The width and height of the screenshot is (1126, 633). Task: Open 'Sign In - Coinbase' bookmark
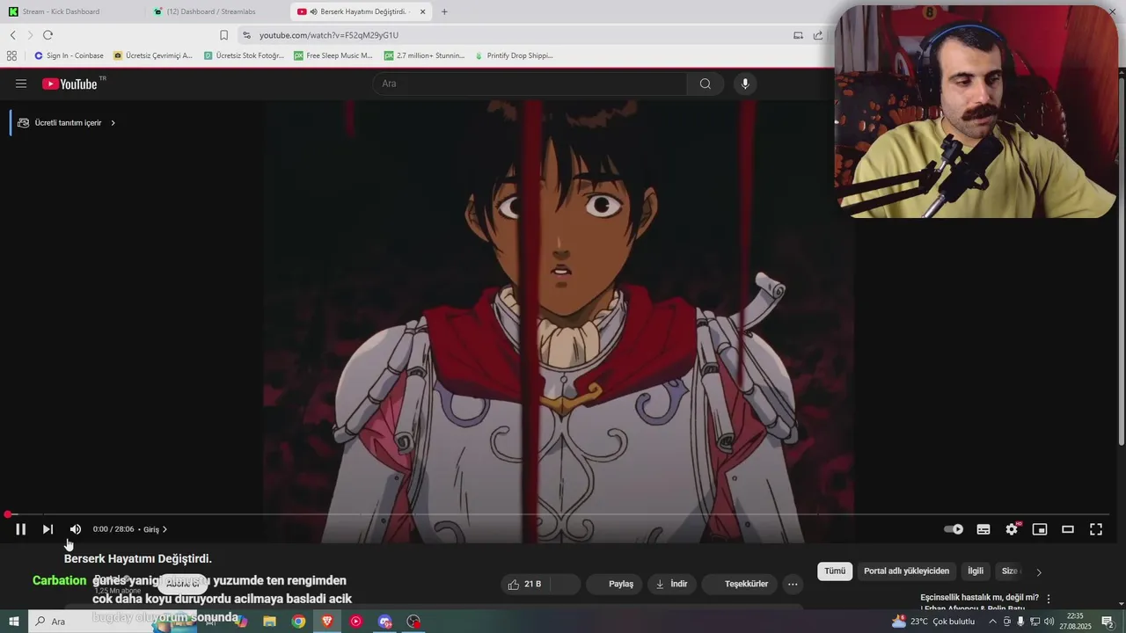click(x=69, y=55)
